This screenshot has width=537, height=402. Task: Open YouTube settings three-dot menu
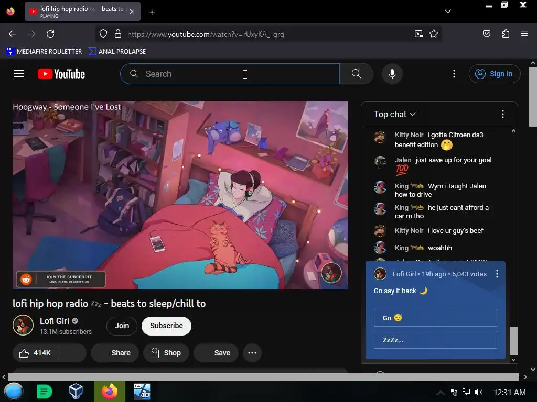click(454, 74)
